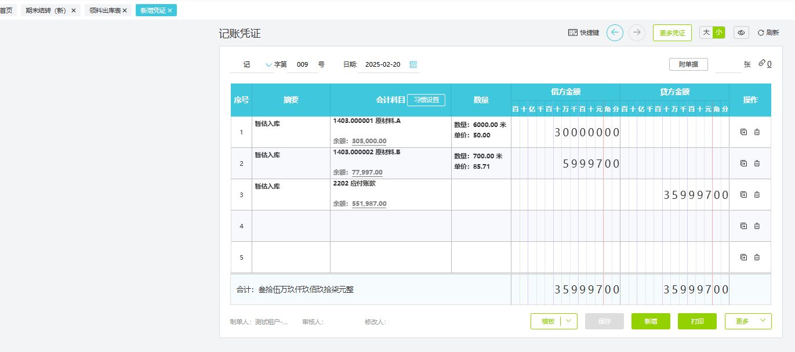Open the 习惯设置 button
Image resolution: width=795 pixels, height=352 pixels.
pos(426,100)
